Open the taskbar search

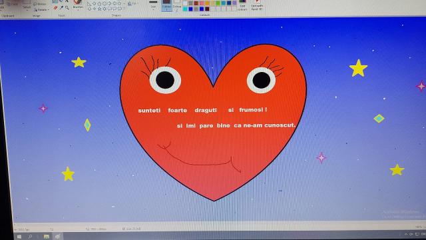pos(31,237)
